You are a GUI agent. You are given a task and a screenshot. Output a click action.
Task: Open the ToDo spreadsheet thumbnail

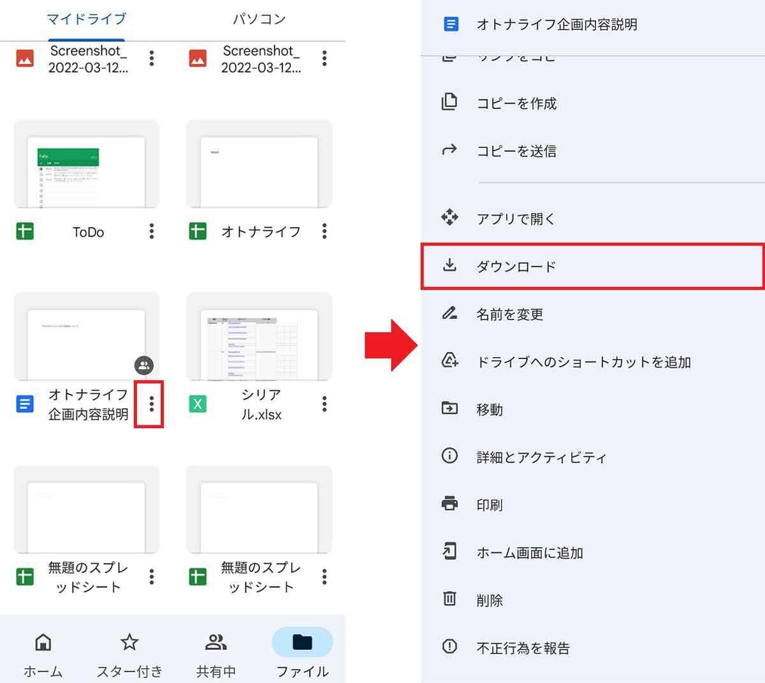(87, 165)
